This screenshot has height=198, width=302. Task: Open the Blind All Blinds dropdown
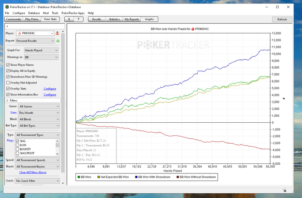(39, 119)
